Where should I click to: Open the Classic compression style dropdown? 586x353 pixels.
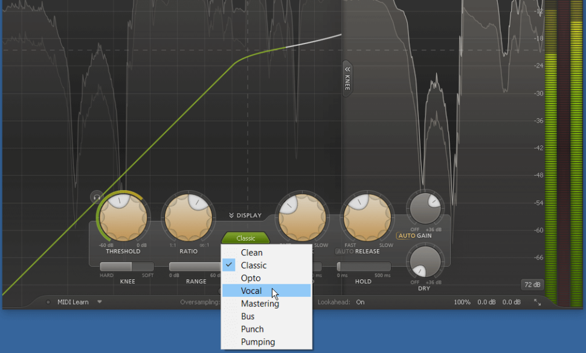pos(245,238)
